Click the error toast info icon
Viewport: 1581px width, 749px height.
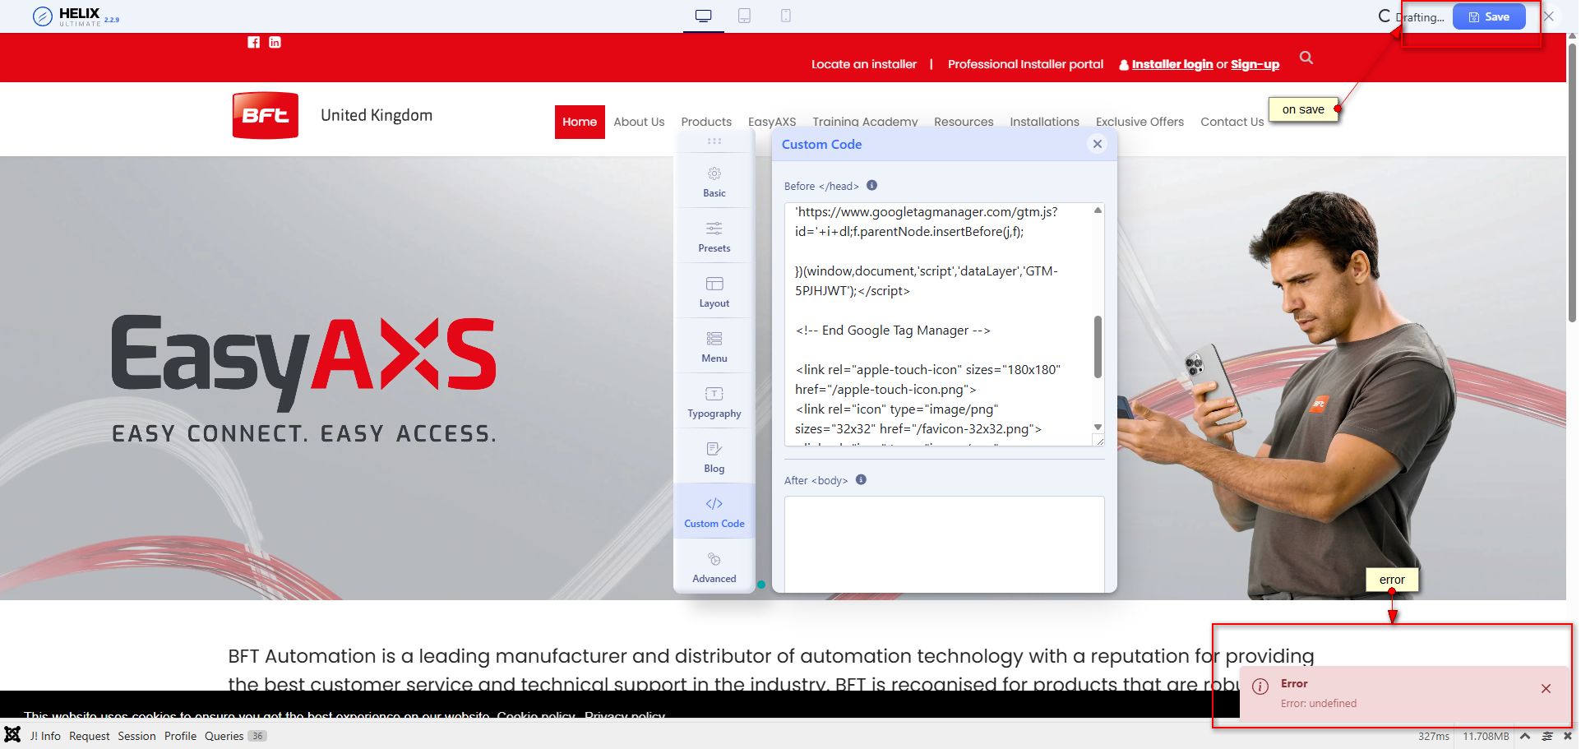(1260, 687)
